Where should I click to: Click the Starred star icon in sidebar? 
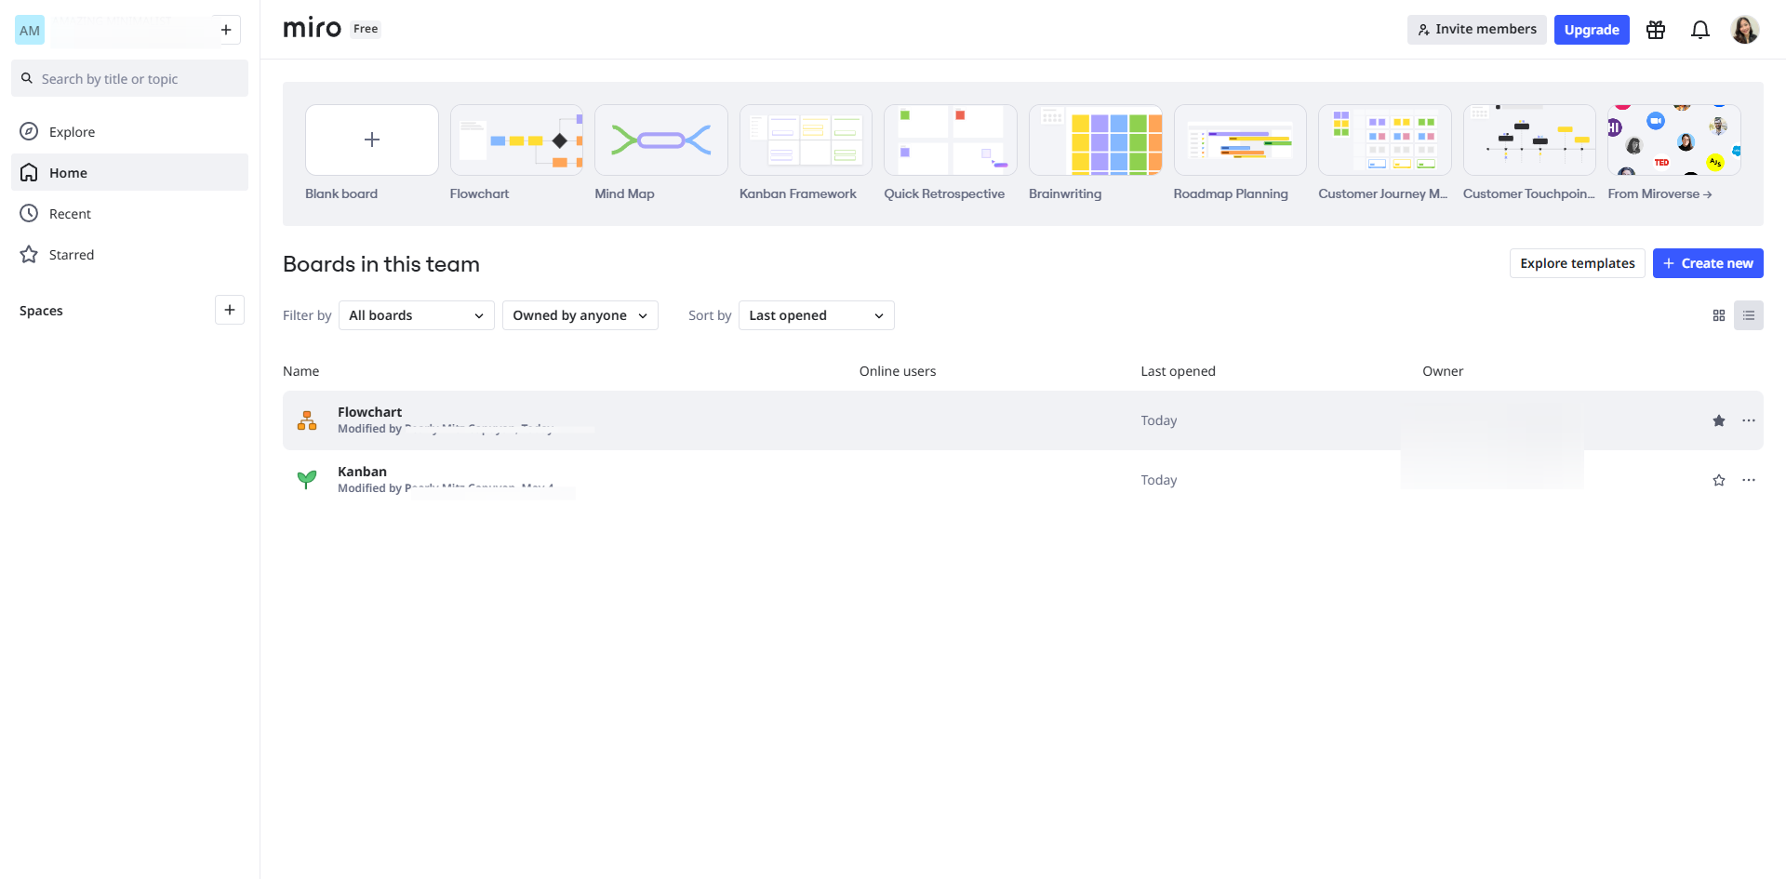coord(29,254)
